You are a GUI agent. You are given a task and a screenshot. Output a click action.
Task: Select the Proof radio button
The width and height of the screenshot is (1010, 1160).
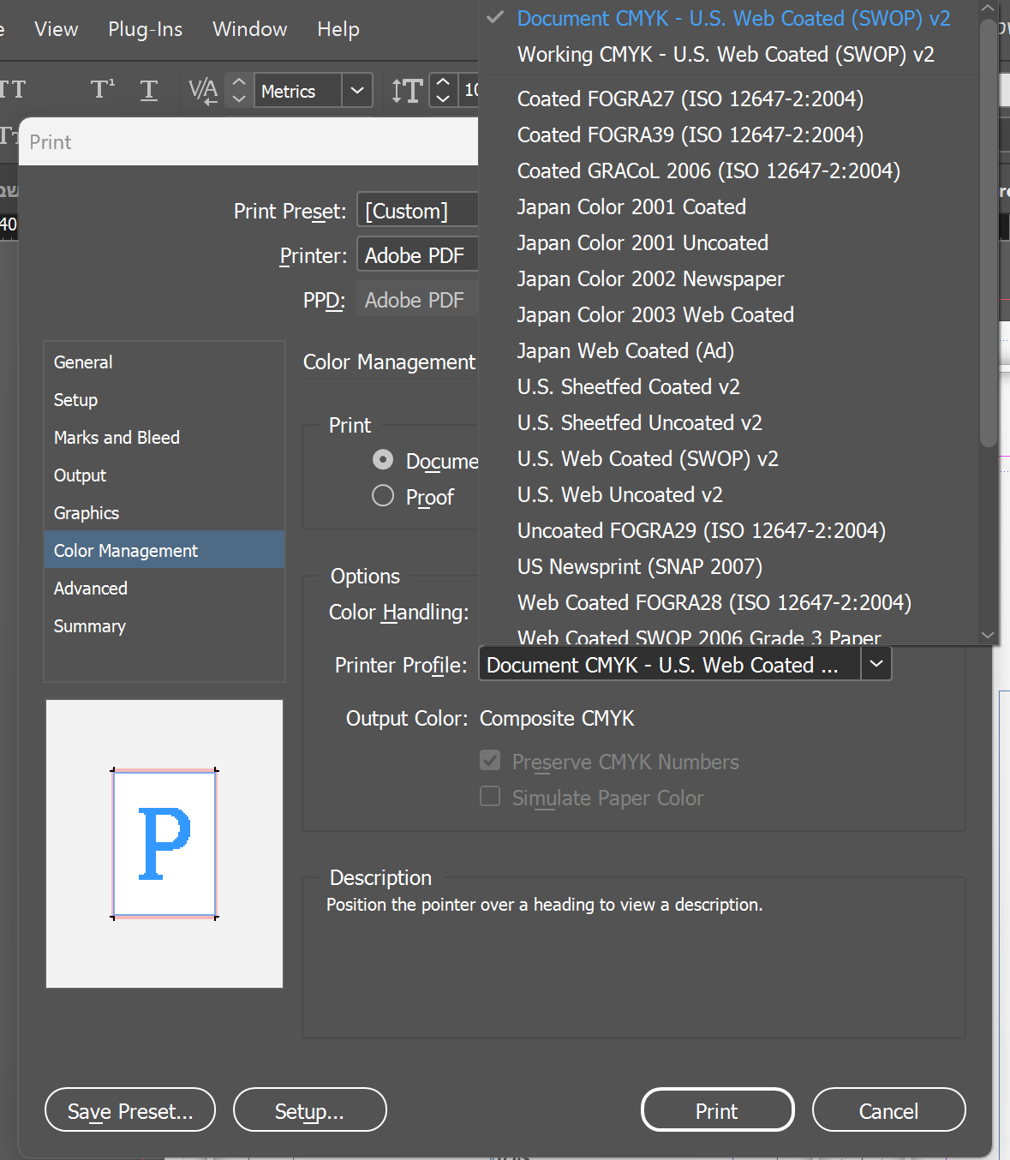[x=383, y=496]
